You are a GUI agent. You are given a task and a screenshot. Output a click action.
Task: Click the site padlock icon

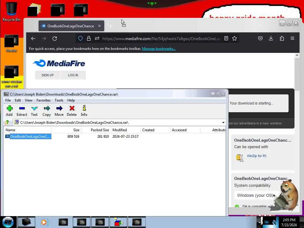[x=88, y=38]
